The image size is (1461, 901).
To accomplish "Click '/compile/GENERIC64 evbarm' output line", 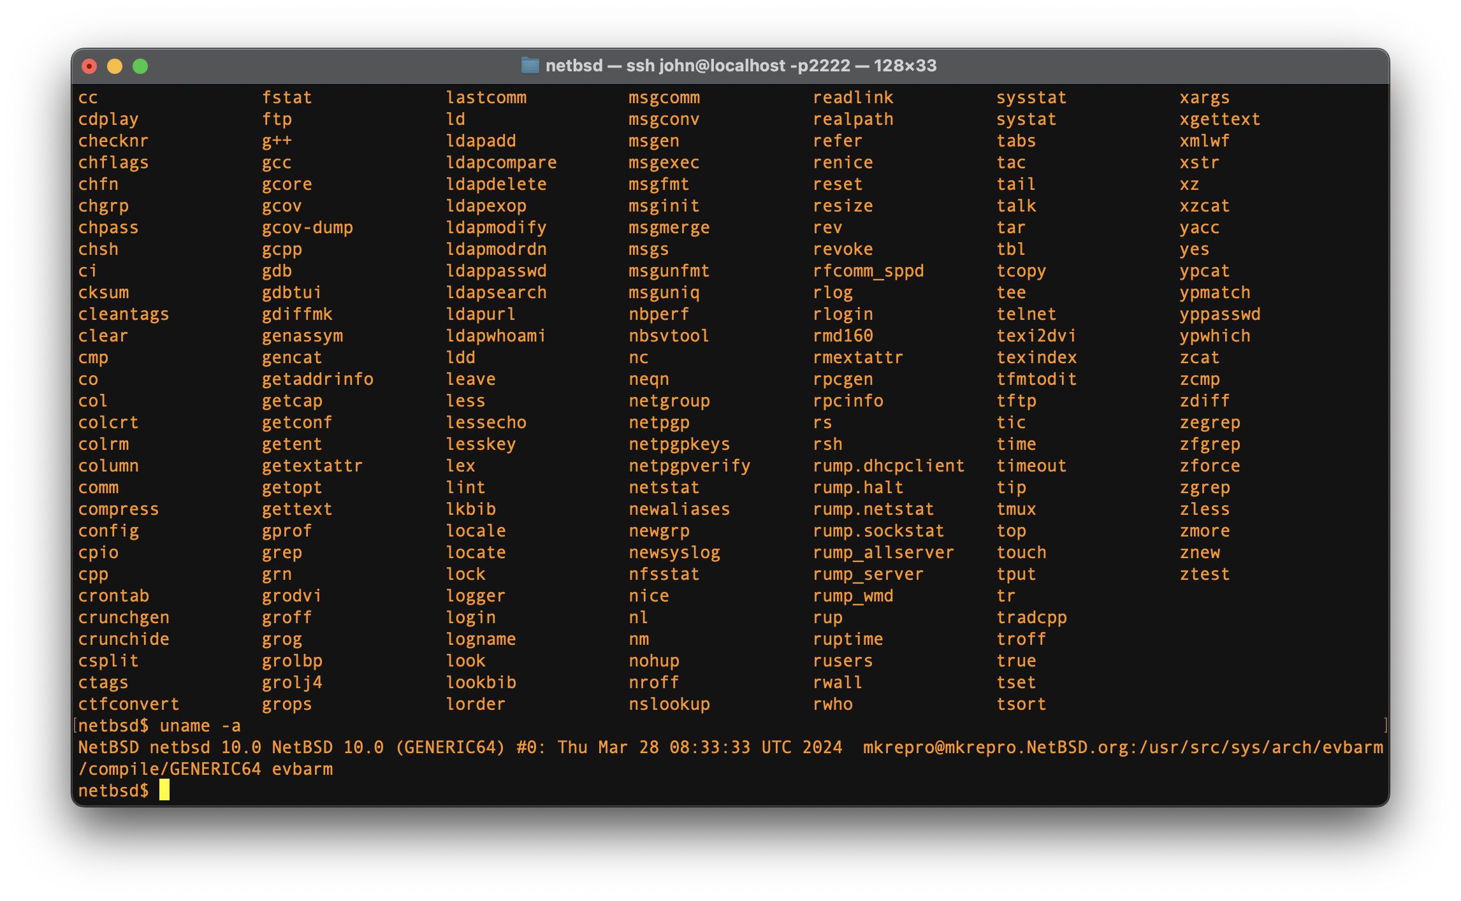I will 205,769.
